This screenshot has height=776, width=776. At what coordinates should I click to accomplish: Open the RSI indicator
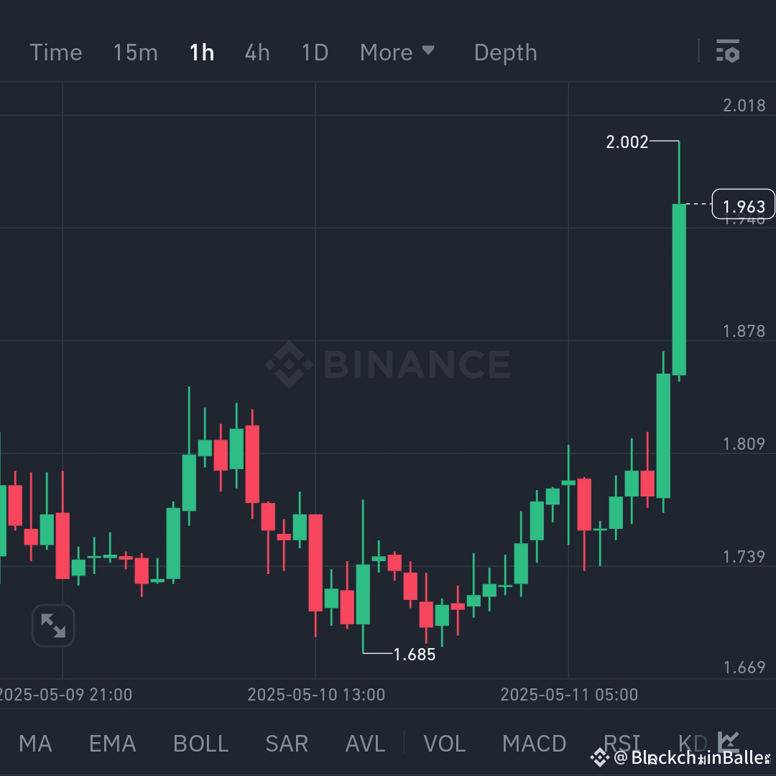[622, 743]
